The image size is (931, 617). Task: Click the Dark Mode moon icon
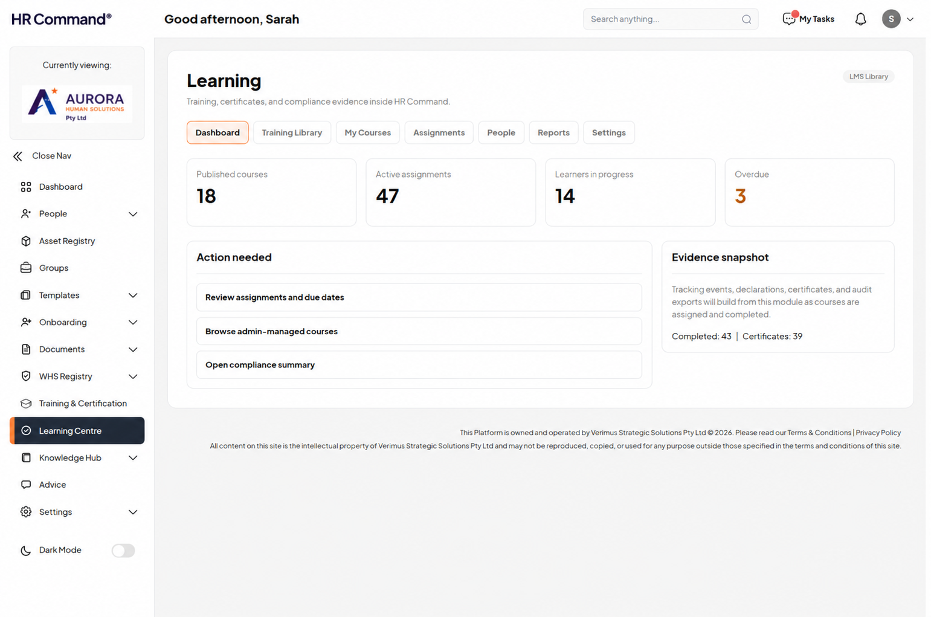pyautogui.click(x=25, y=551)
